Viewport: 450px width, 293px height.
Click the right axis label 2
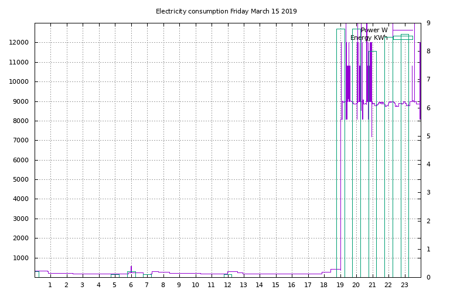(428, 221)
